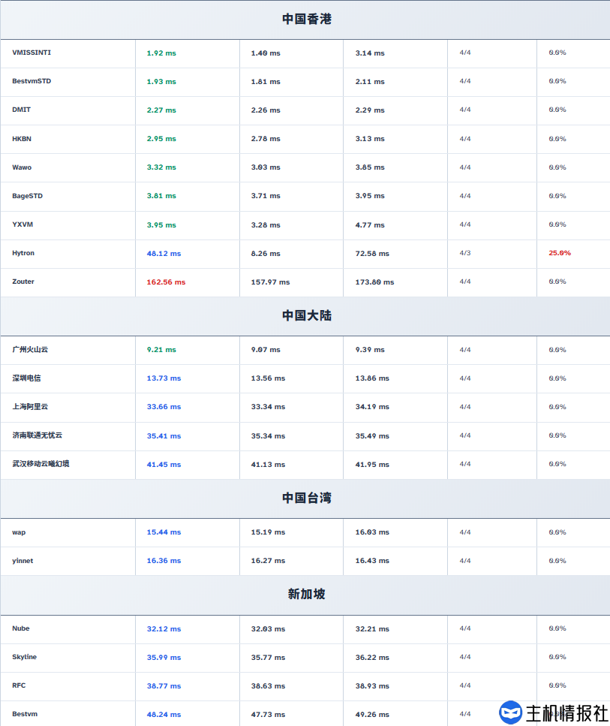Click Hytron's red 25.0% packet loss
The height and width of the screenshot is (726, 610).
tap(559, 253)
